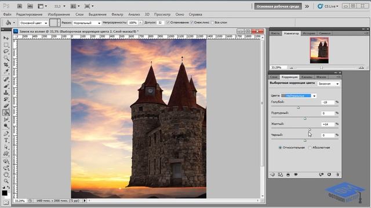371x208 pixels.
Task: Click Основная рабочая среда workspace button
Action: click(x=278, y=6)
